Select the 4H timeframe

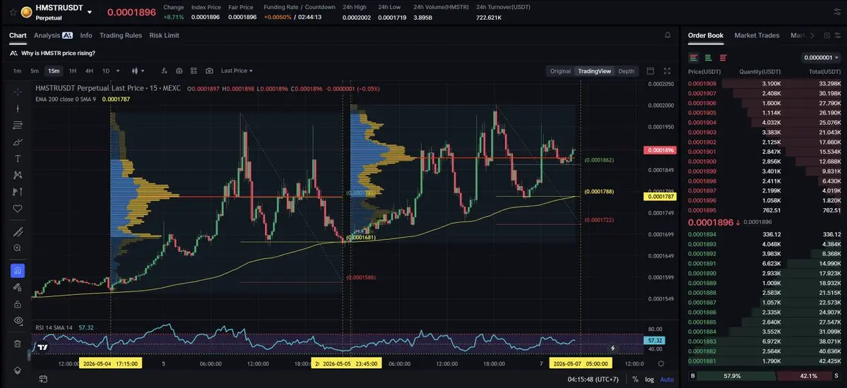coord(89,71)
